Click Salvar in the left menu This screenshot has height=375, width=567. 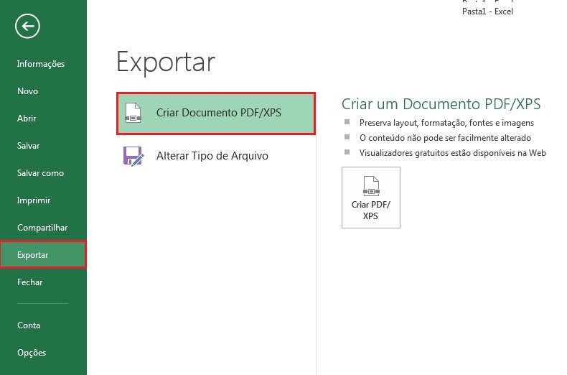(x=29, y=146)
